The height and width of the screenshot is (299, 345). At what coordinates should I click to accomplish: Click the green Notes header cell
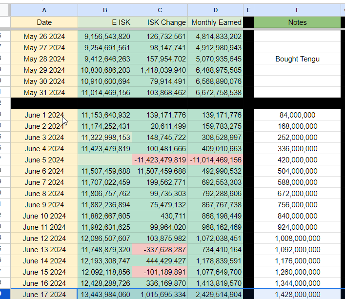tap(297, 22)
